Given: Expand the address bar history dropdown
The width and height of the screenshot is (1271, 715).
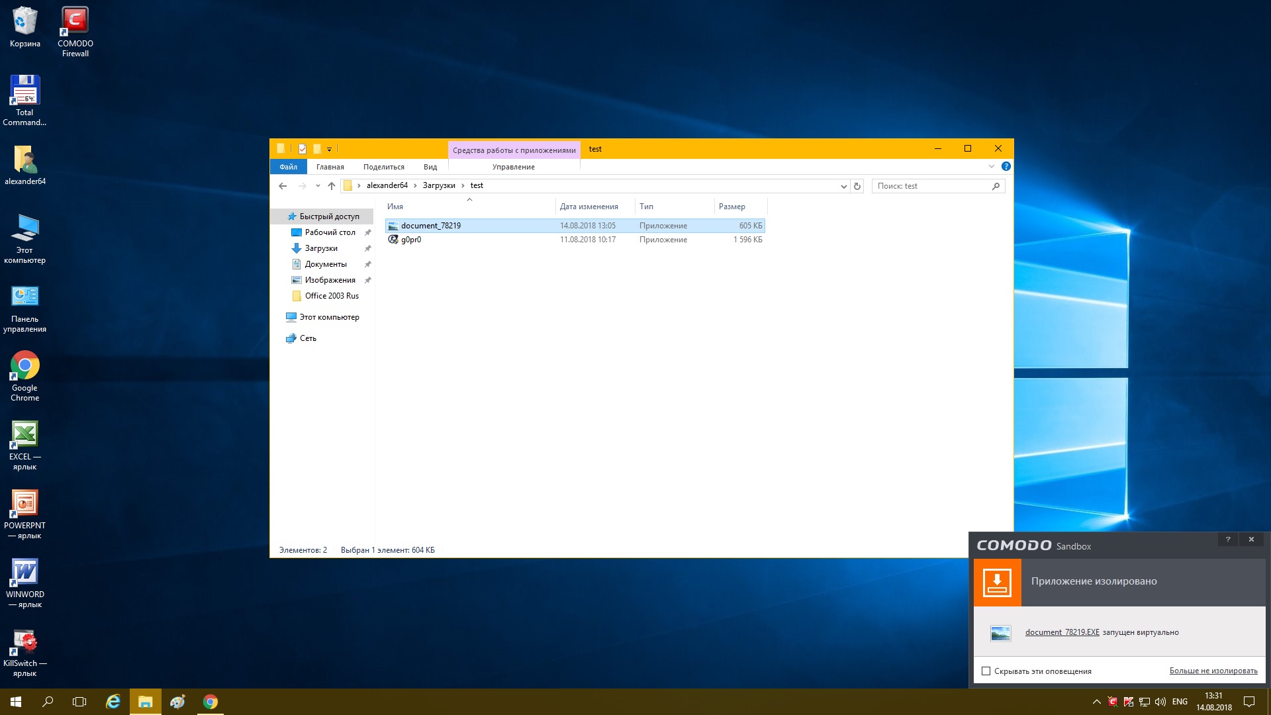Looking at the screenshot, I should [x=843, y=186].
